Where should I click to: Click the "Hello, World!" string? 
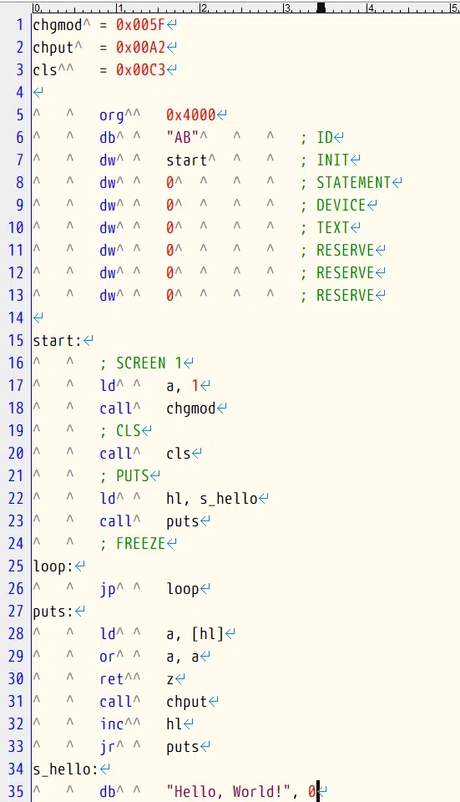[228, 791]
